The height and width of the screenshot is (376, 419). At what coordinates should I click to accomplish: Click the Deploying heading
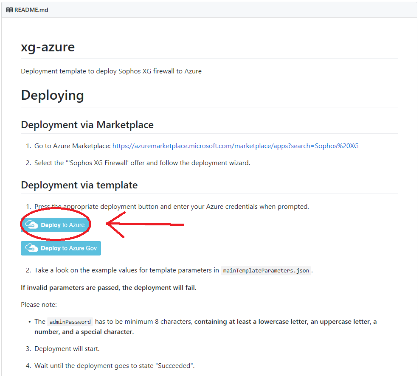52,95
